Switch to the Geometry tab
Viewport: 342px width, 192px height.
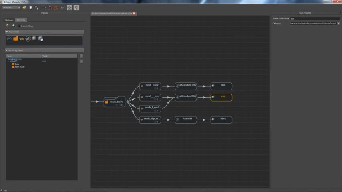[x=21, y=20]
